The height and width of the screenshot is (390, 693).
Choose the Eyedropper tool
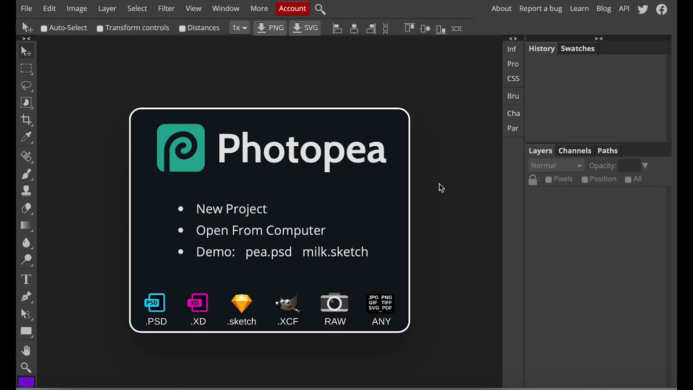[x=26, y=137]
